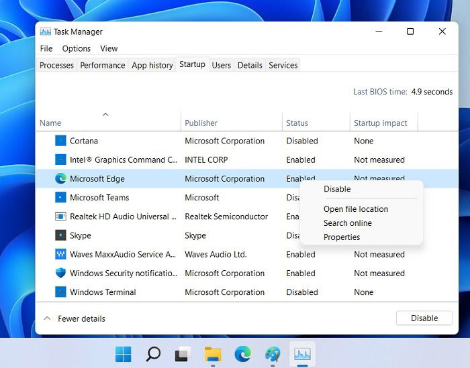The height and width of the screenshot is (368, 470).
Task: Click the sort arrow above Name column
Action: (105, 115)
